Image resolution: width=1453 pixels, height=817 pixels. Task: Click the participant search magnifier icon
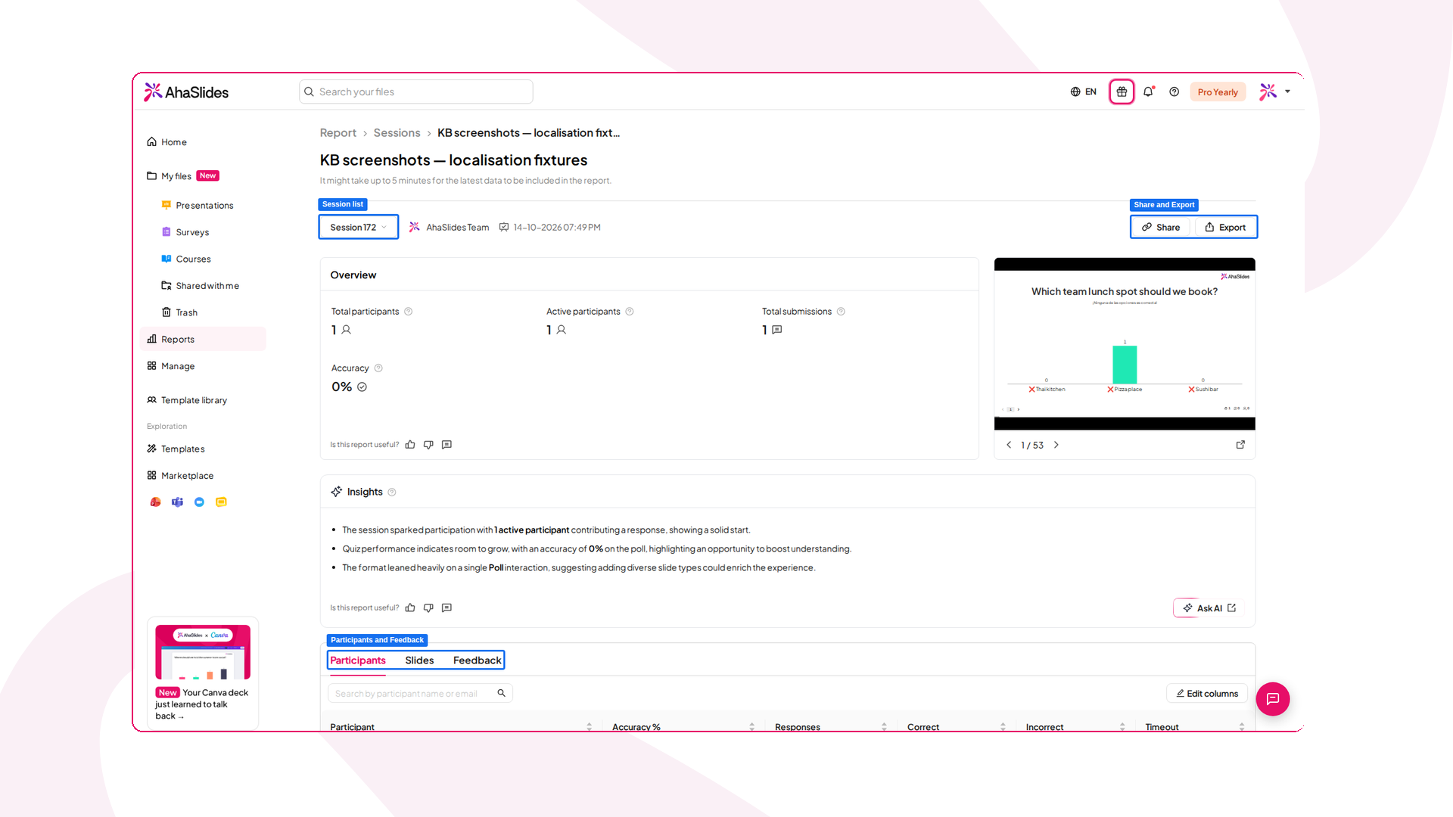click(x=501, y=693)
